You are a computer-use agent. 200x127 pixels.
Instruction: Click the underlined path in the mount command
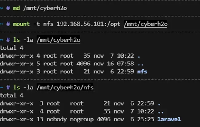tap(146, 24)
